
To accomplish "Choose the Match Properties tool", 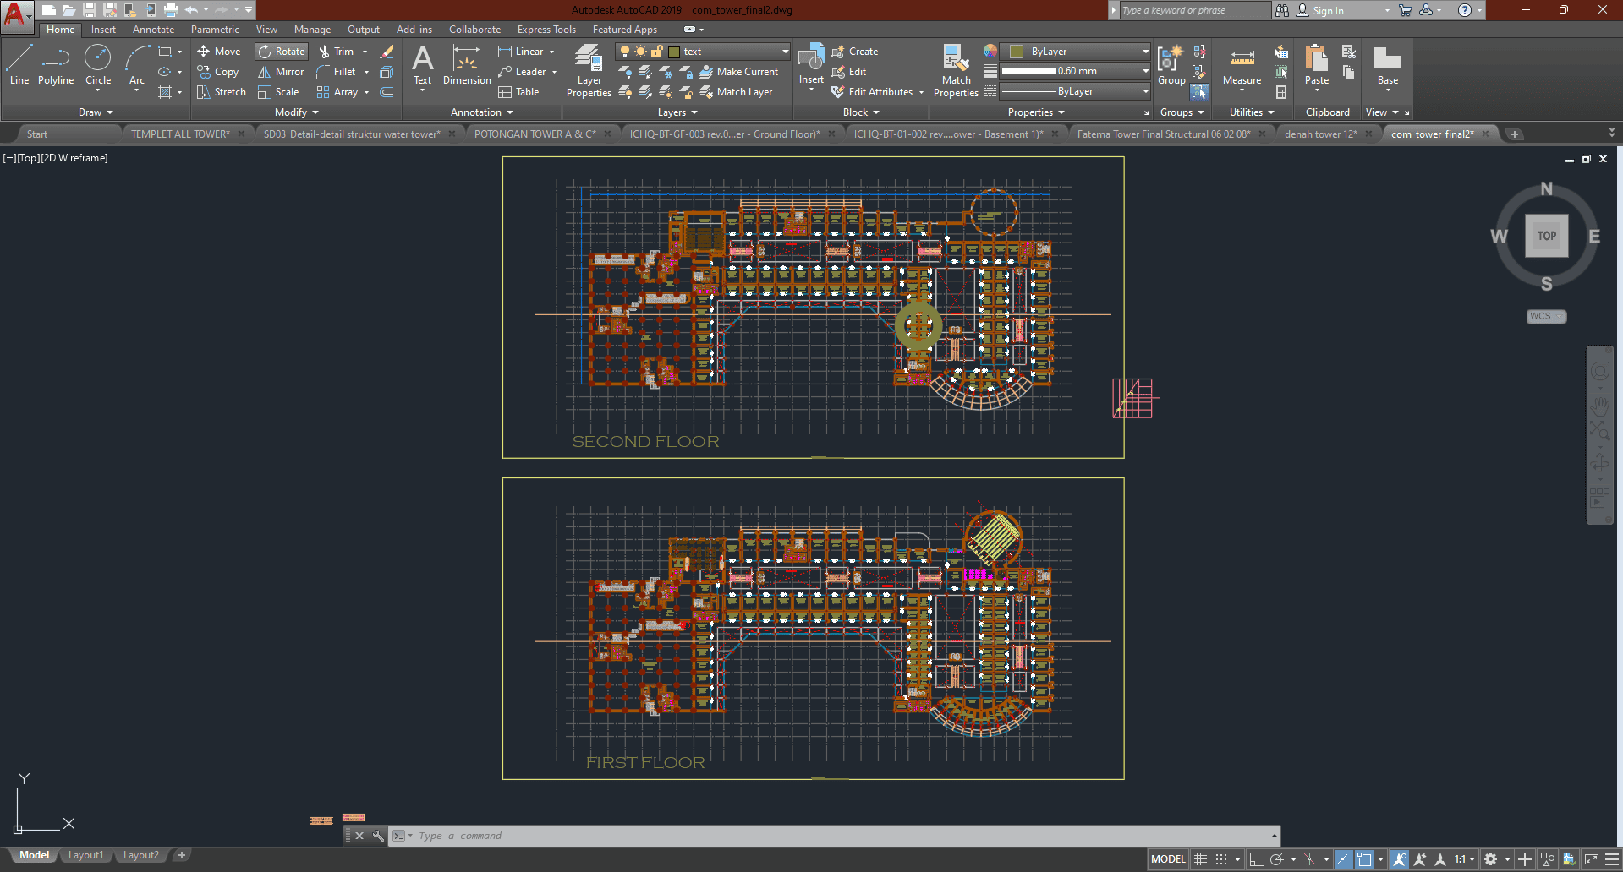I will coord(956,71).
